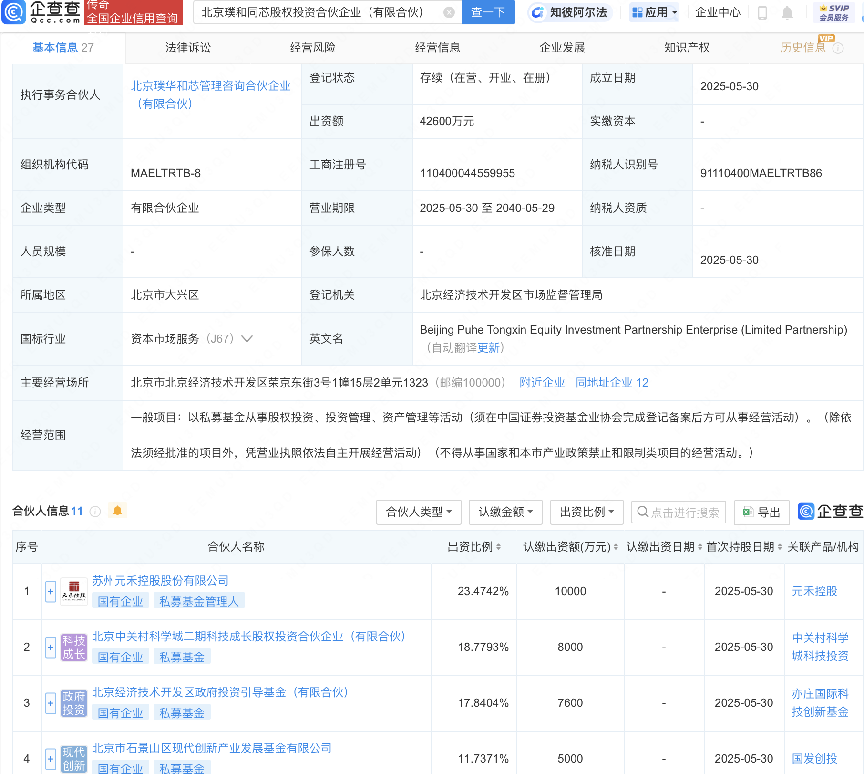Switch to the 知识产权 tab
864x774 pixels.
click(x=687, y=48)
